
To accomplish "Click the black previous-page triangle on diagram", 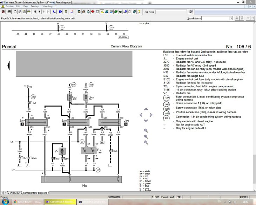I will pos(8,66).
